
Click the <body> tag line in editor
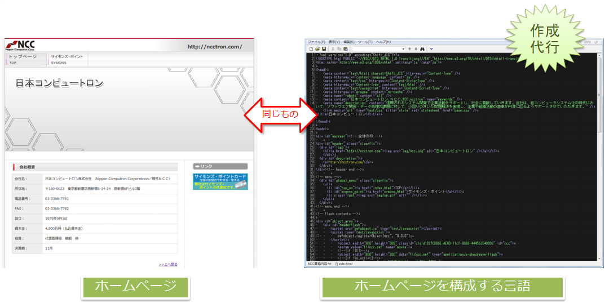point(323,128)
